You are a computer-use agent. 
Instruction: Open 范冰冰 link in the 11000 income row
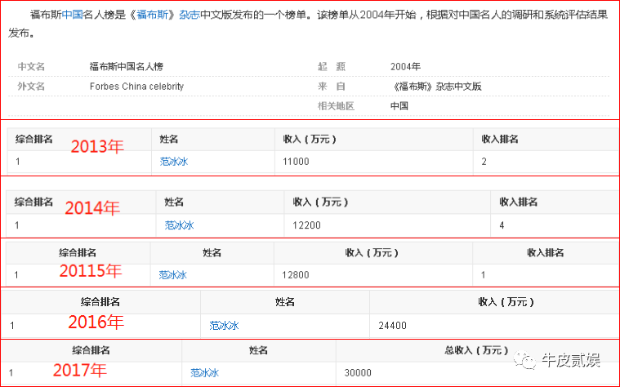[x=174, y=162]
